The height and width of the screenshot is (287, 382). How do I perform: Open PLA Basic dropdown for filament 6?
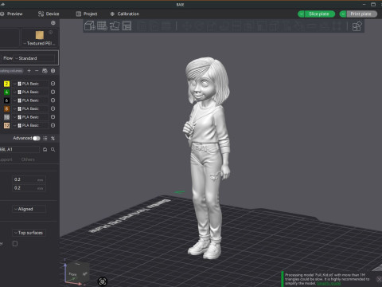30,100
